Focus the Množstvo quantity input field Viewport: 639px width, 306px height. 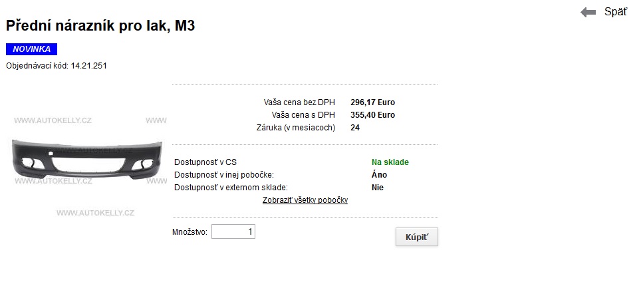[x=233, y=232]
